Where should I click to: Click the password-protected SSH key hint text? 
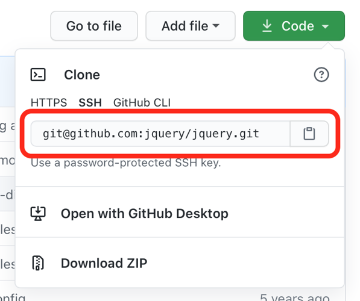pos(126,163)
